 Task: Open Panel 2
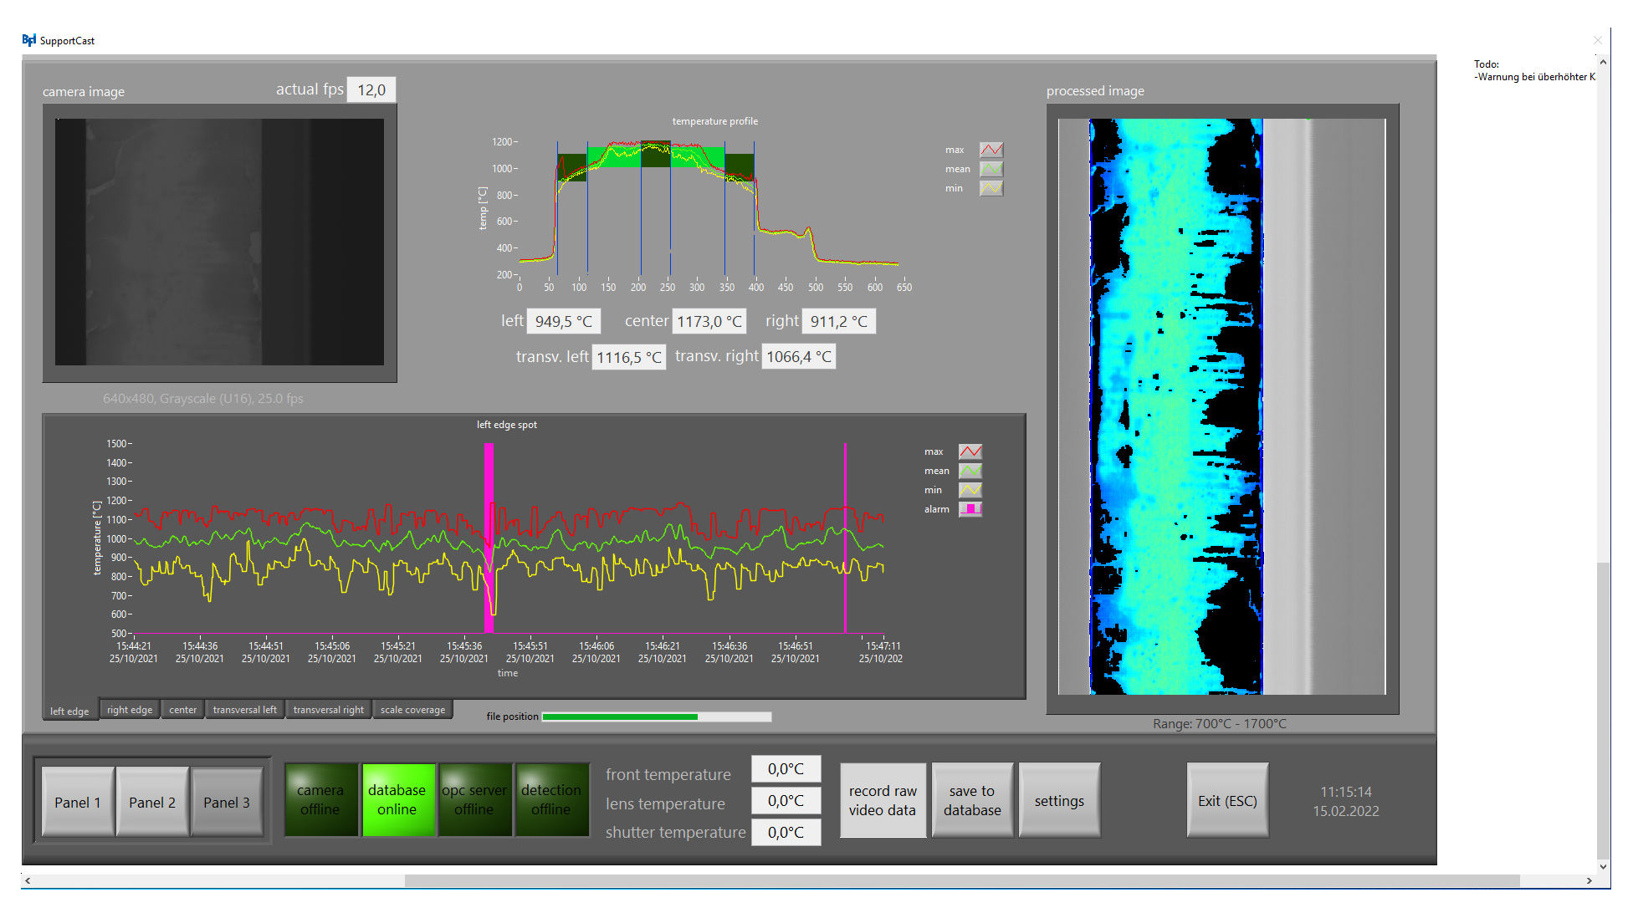pyautogui.click(x=152, y=803)
